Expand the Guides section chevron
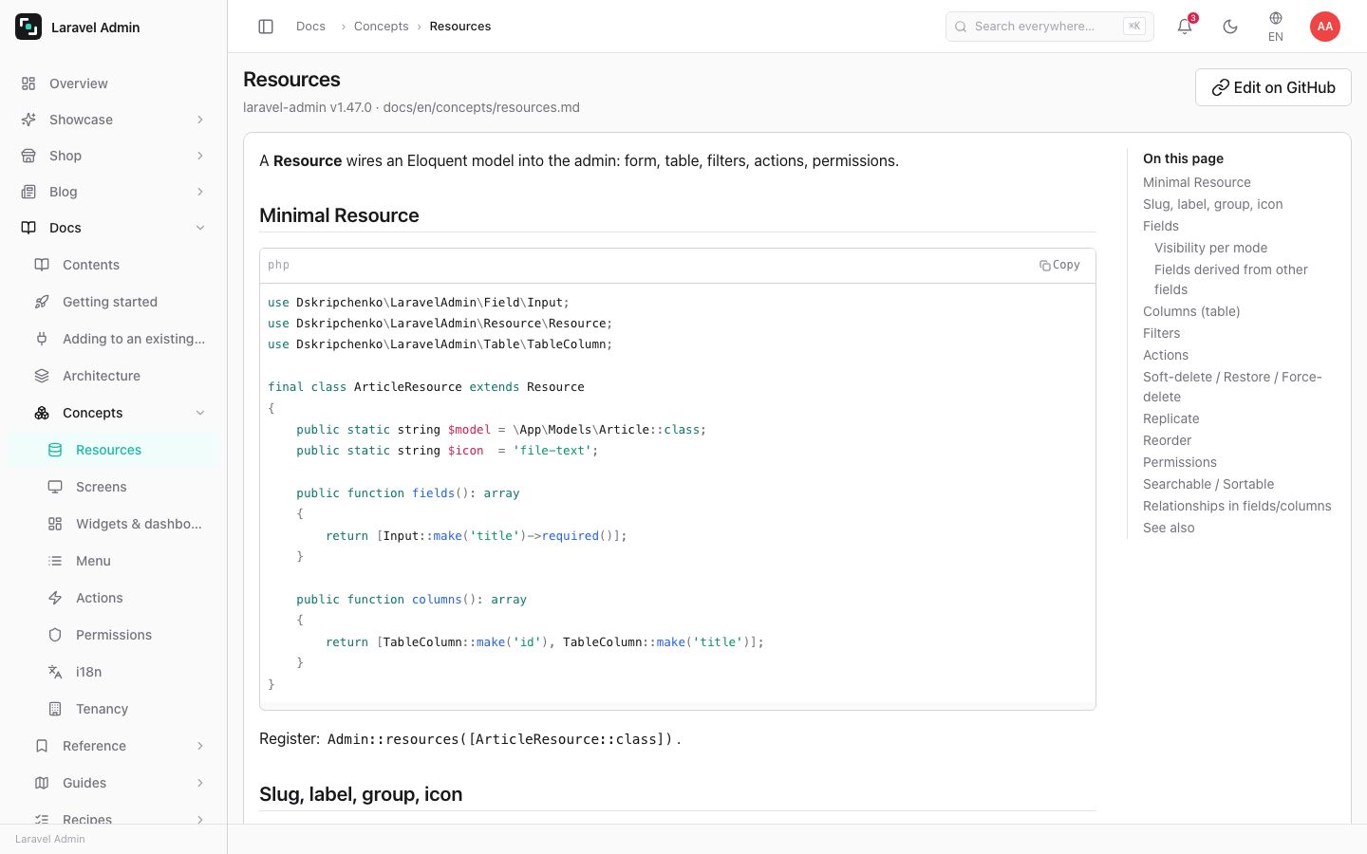 pos(200,783)
